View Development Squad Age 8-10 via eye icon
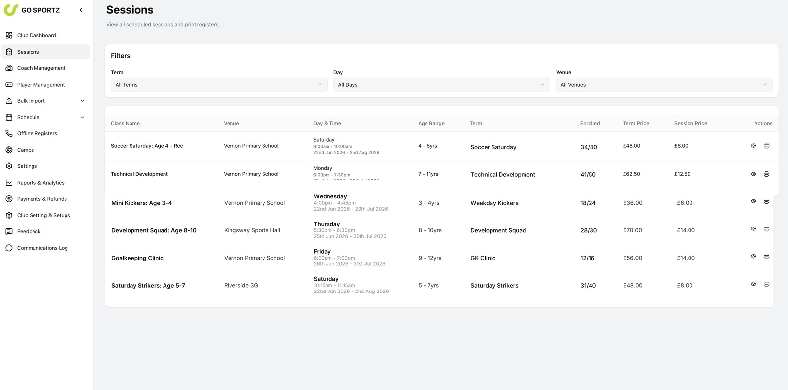Viewport: 788px width, 390px height. [x=753, y=229]
